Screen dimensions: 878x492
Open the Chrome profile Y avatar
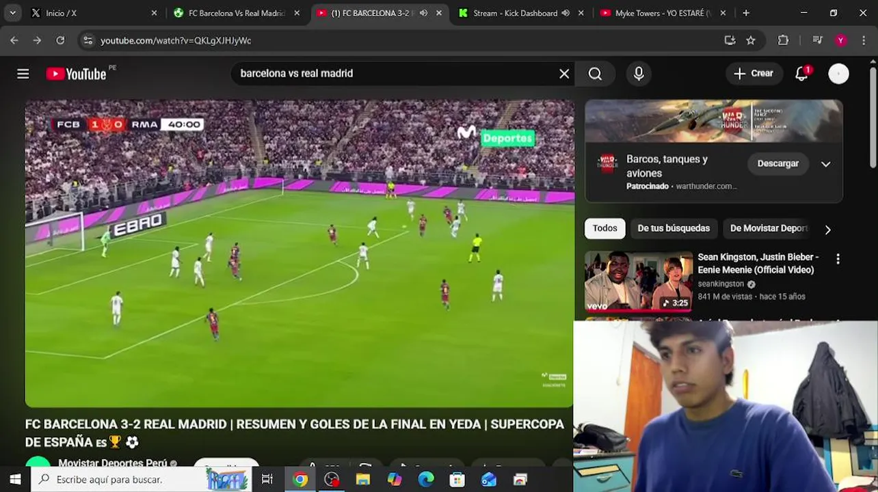click(840, 40)
